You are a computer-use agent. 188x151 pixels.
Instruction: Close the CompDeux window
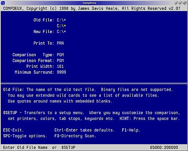176,3
